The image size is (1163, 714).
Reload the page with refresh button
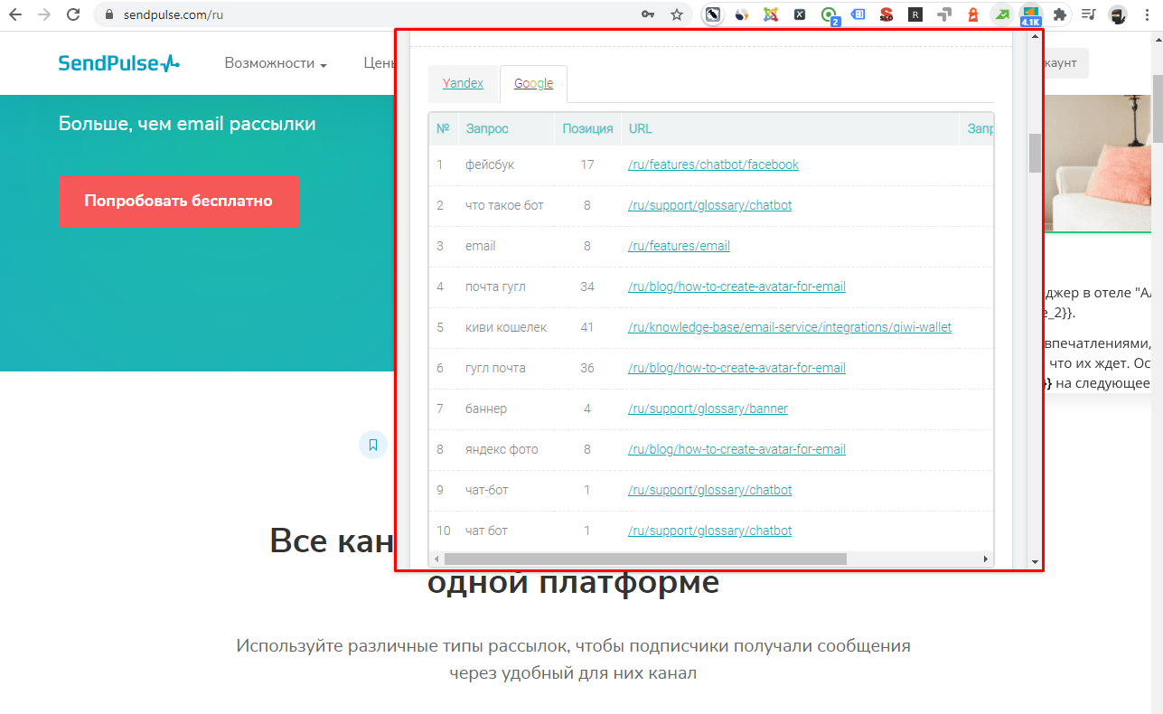(73, 14)
